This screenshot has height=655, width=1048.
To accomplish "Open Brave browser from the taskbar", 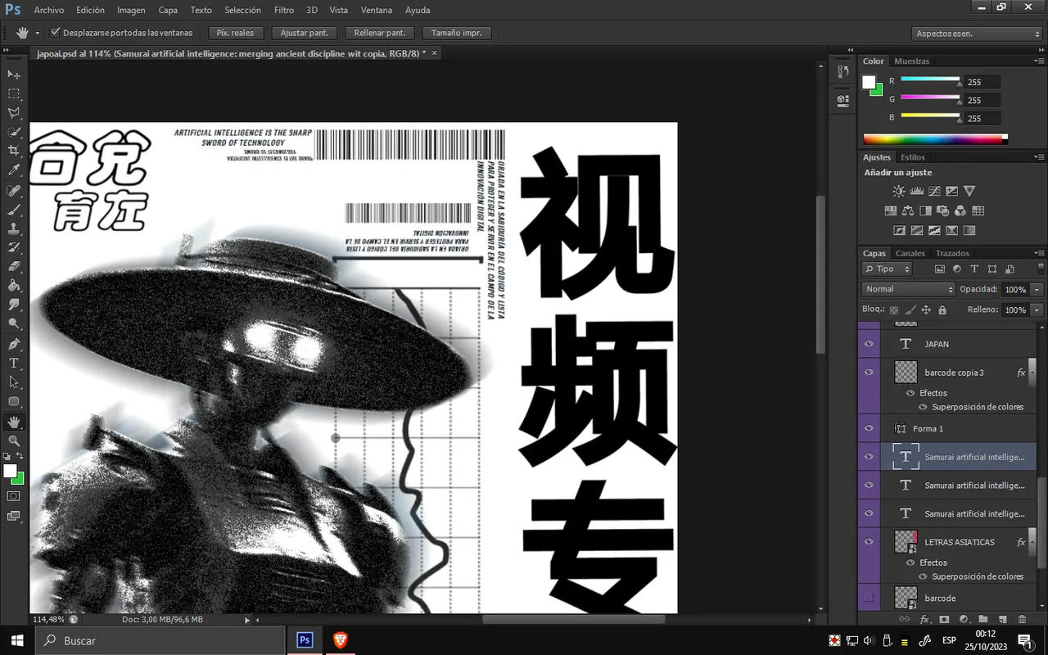I will click(x=341, y=640).
